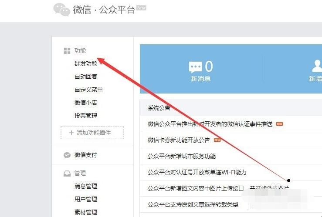The width and height of the screenshot is (322, 217).
Task: Select the 功能 section header
Action: (x=80, y=50)
